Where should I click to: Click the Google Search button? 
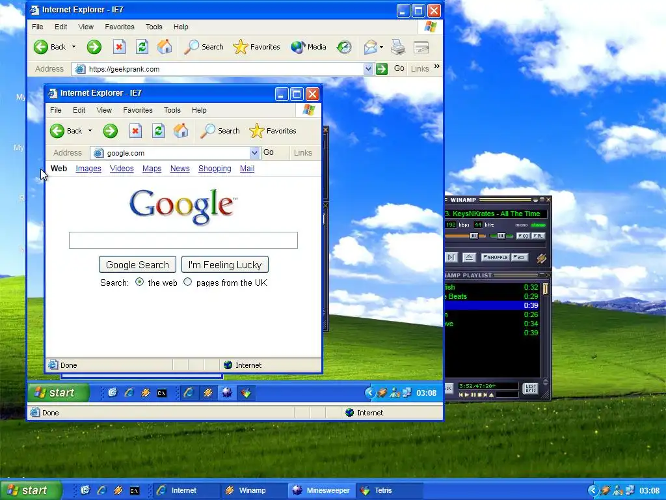tap(137, 264)
